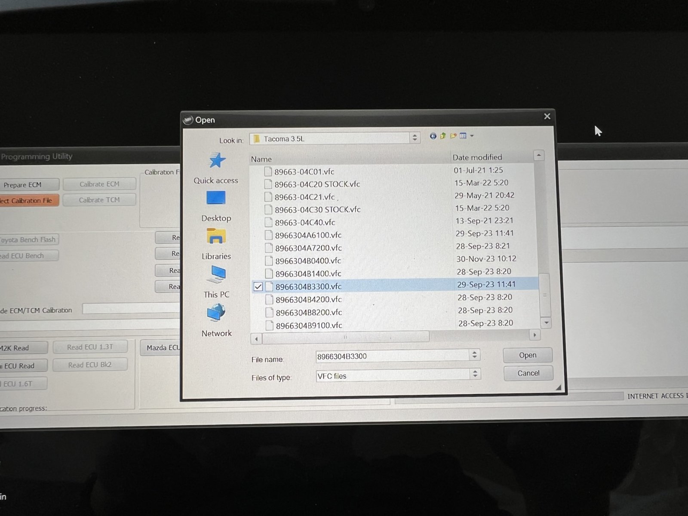Click file icon of 89663-04C01.vfc

(x=268, y=172)
